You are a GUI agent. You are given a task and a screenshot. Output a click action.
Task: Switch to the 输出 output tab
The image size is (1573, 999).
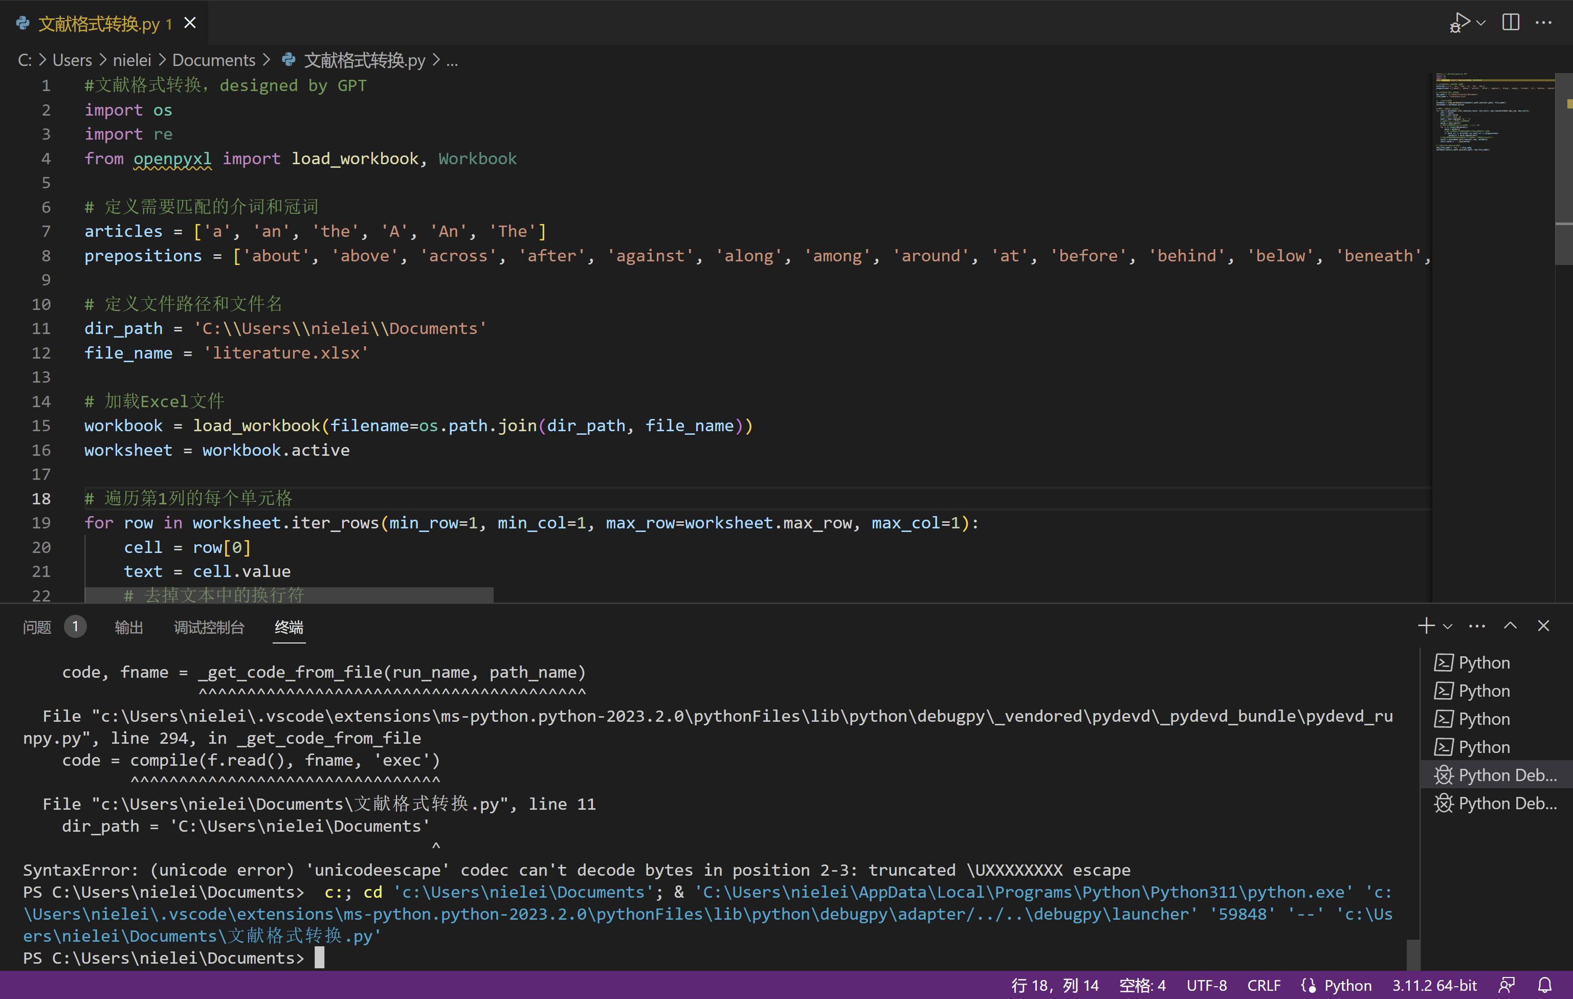(129, 627)
